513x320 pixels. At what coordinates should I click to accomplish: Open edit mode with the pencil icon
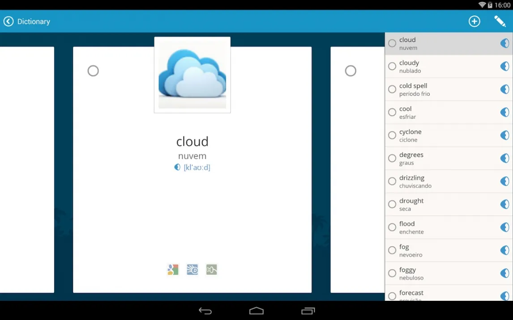pyautogui.click(x=500, y=21)
